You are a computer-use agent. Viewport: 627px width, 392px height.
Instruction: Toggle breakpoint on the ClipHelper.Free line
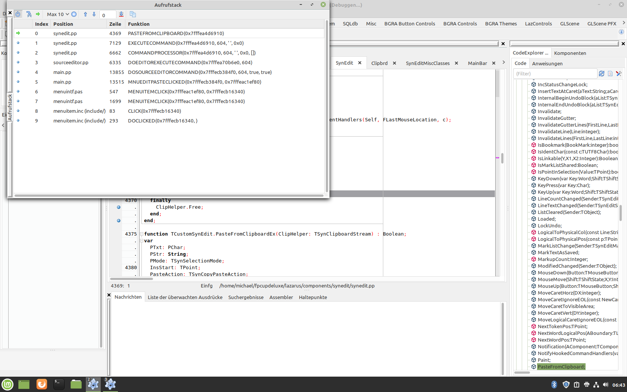click(x=119, y=207)
